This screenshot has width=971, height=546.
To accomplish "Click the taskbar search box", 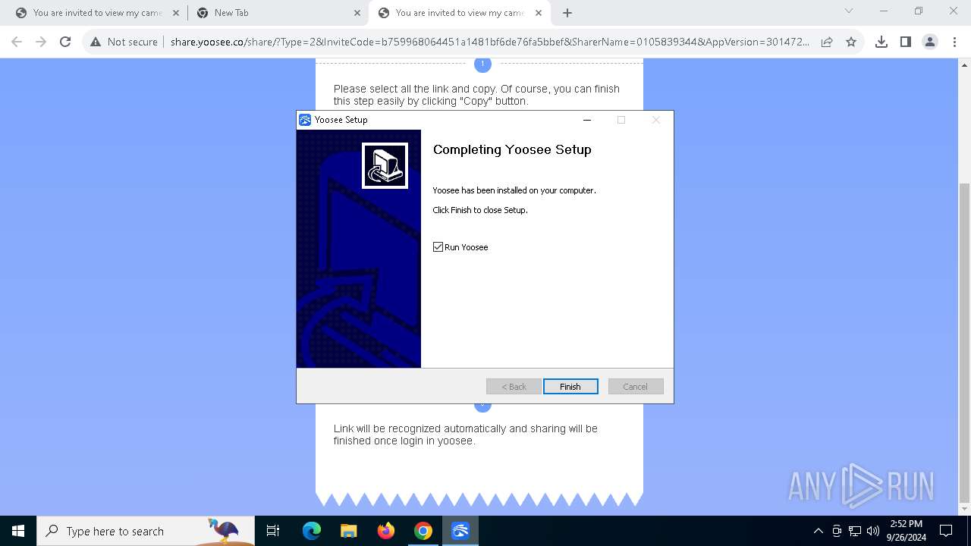I will point(146,531).
